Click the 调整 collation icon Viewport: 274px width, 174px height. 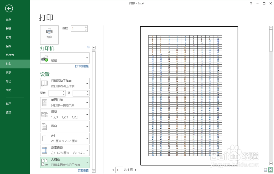45,114
